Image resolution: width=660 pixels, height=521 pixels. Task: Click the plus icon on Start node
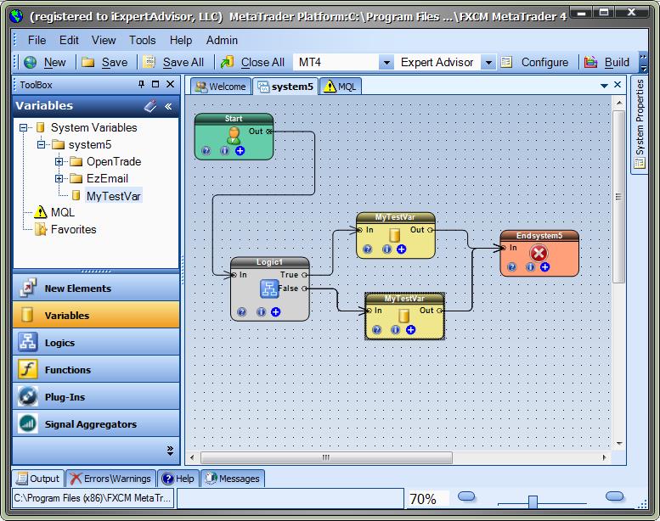pyautogui.click(x=240, y=150)
